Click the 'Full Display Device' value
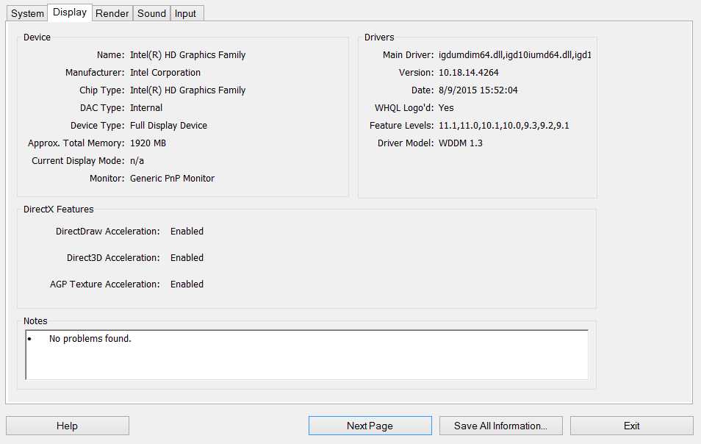Image resolution: width=701 pixels, height=444 pixels. coord(168,126)
